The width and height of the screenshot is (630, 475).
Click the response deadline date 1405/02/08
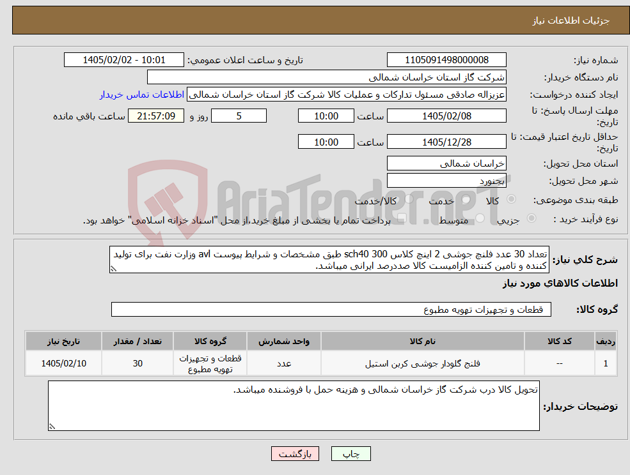pyautogui.click(x=446, y=116)
